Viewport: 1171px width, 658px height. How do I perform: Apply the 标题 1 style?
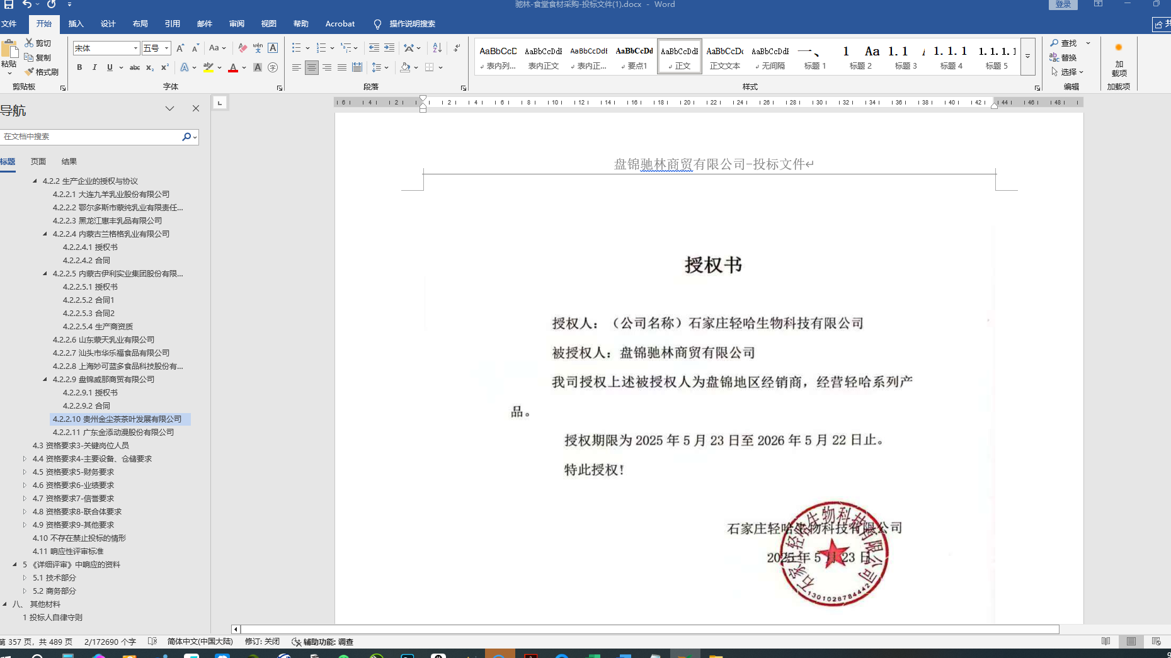click(x=815, y=57)
